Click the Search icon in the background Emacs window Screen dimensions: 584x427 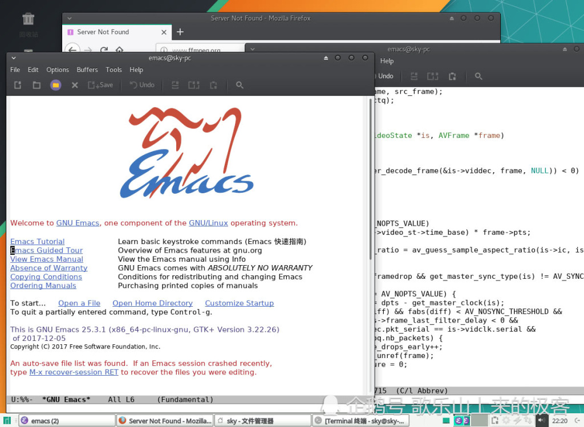click(478, 76)
